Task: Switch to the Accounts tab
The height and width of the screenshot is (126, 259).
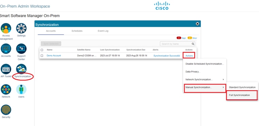Action: coord(51,31)
